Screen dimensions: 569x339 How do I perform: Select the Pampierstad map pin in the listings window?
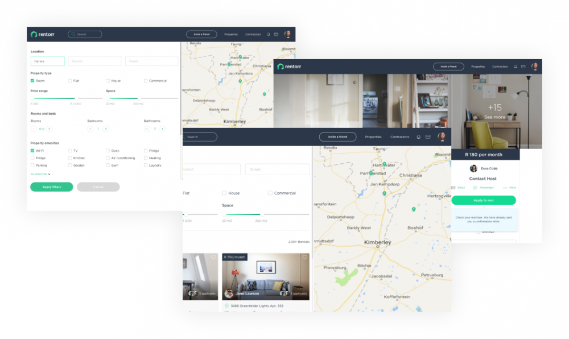click(371, 173)
